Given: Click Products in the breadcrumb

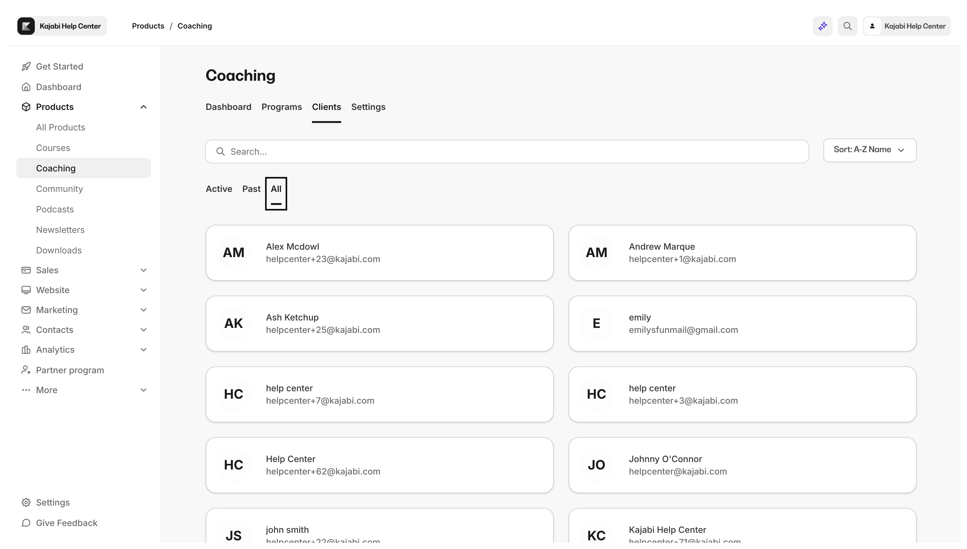Looking at the screenshot, I should (x=148, y=26).
